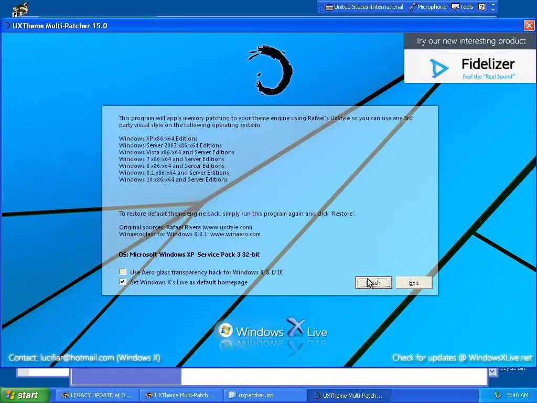Click the Windows X Live logo

(x=273, y=331)
